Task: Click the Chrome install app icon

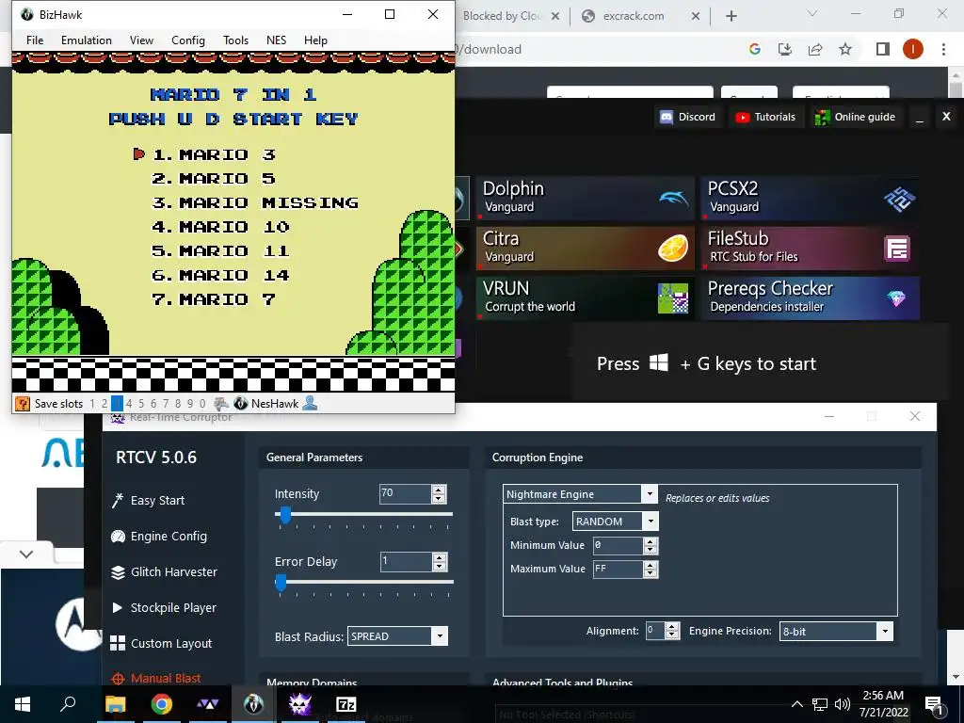Action: coord(785,49)
